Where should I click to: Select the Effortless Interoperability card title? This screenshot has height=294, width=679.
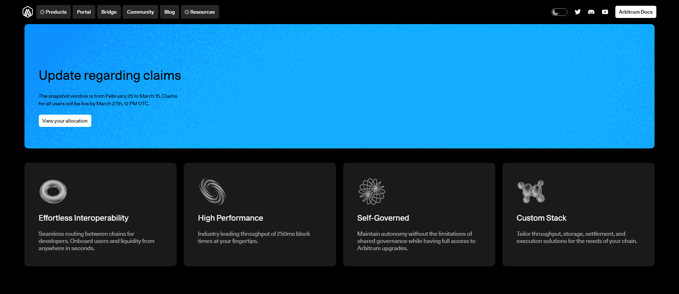pos(83,218)
